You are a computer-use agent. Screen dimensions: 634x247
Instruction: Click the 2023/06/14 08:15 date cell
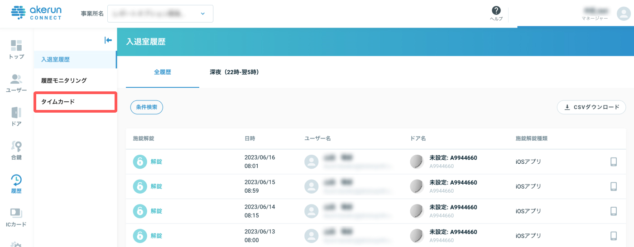pos(259,211)
